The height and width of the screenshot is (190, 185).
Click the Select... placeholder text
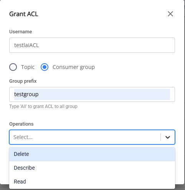point(23,137)
